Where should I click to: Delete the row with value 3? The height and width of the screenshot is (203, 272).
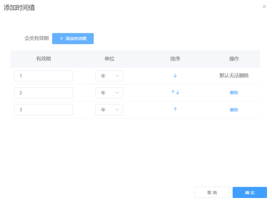234,110
